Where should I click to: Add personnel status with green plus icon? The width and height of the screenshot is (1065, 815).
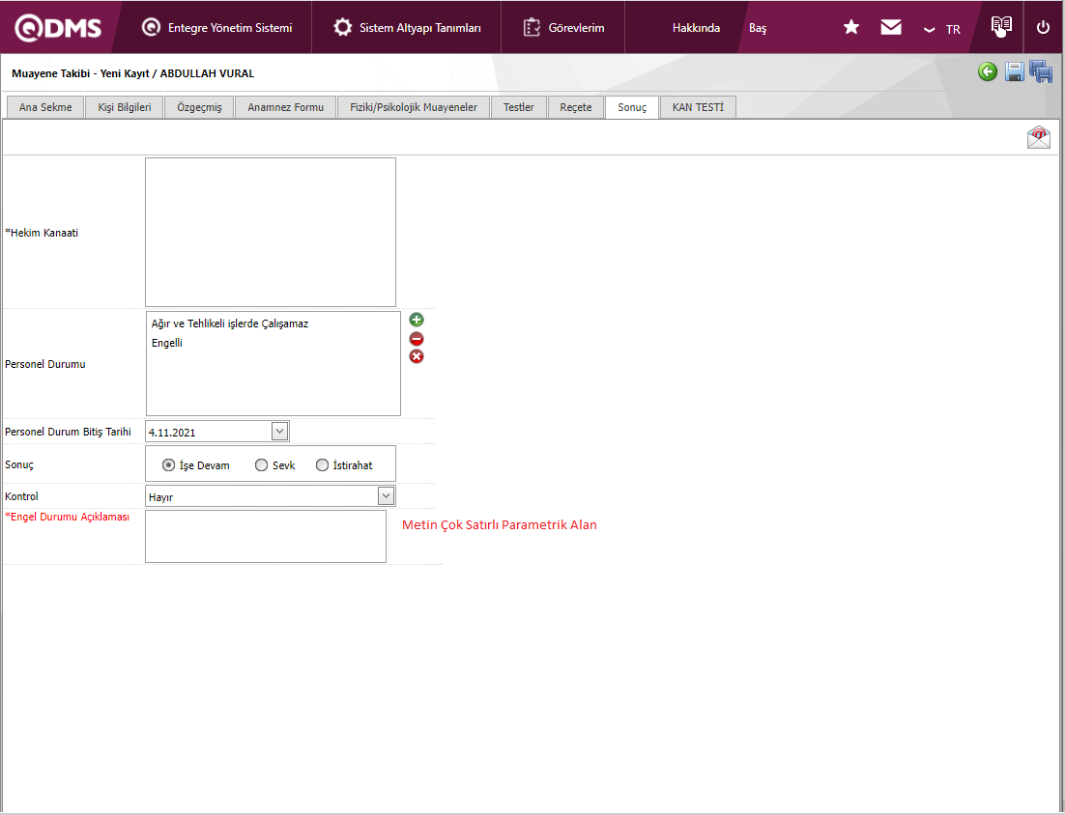(x=417, y=320)
